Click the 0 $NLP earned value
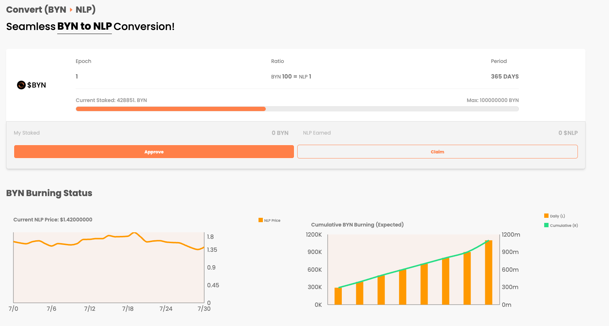 [x=568, y=133]
